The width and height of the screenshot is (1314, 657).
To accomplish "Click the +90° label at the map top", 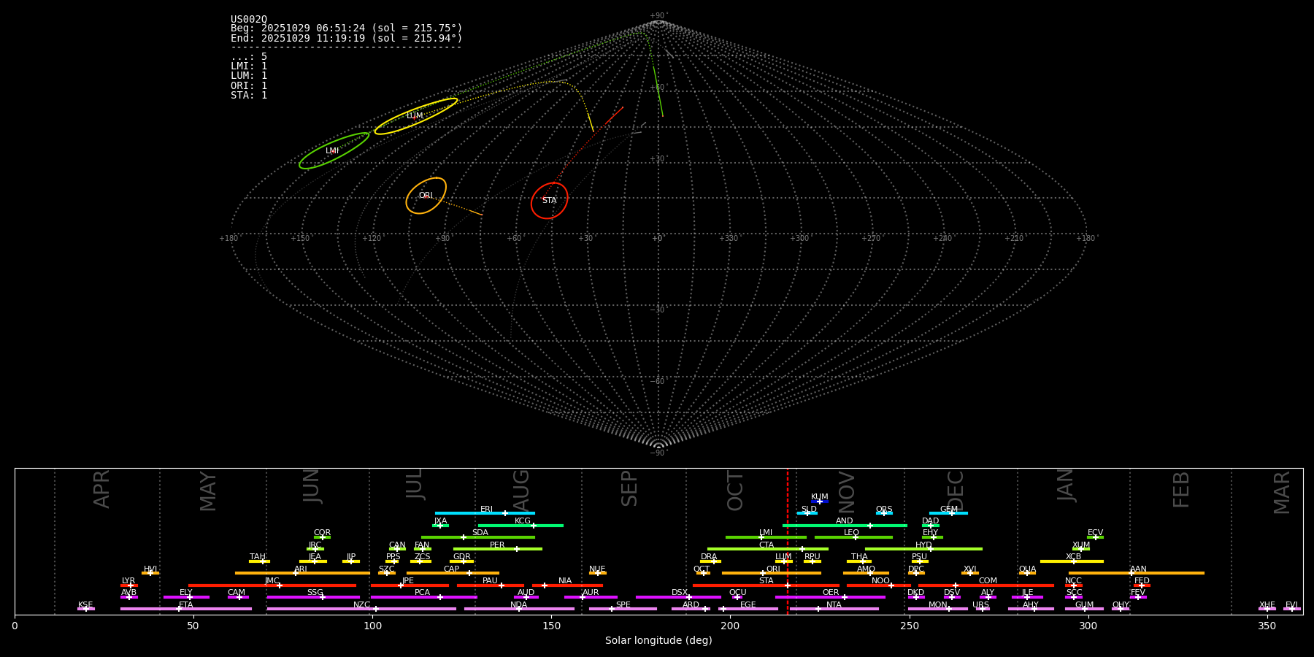I will (x=658, y=16).
